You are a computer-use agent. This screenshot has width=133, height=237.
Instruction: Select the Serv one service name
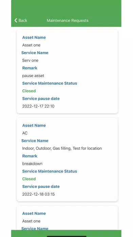(30, 60)
